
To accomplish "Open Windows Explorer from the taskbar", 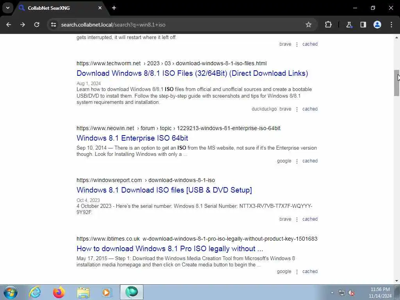I will [83, 292].
